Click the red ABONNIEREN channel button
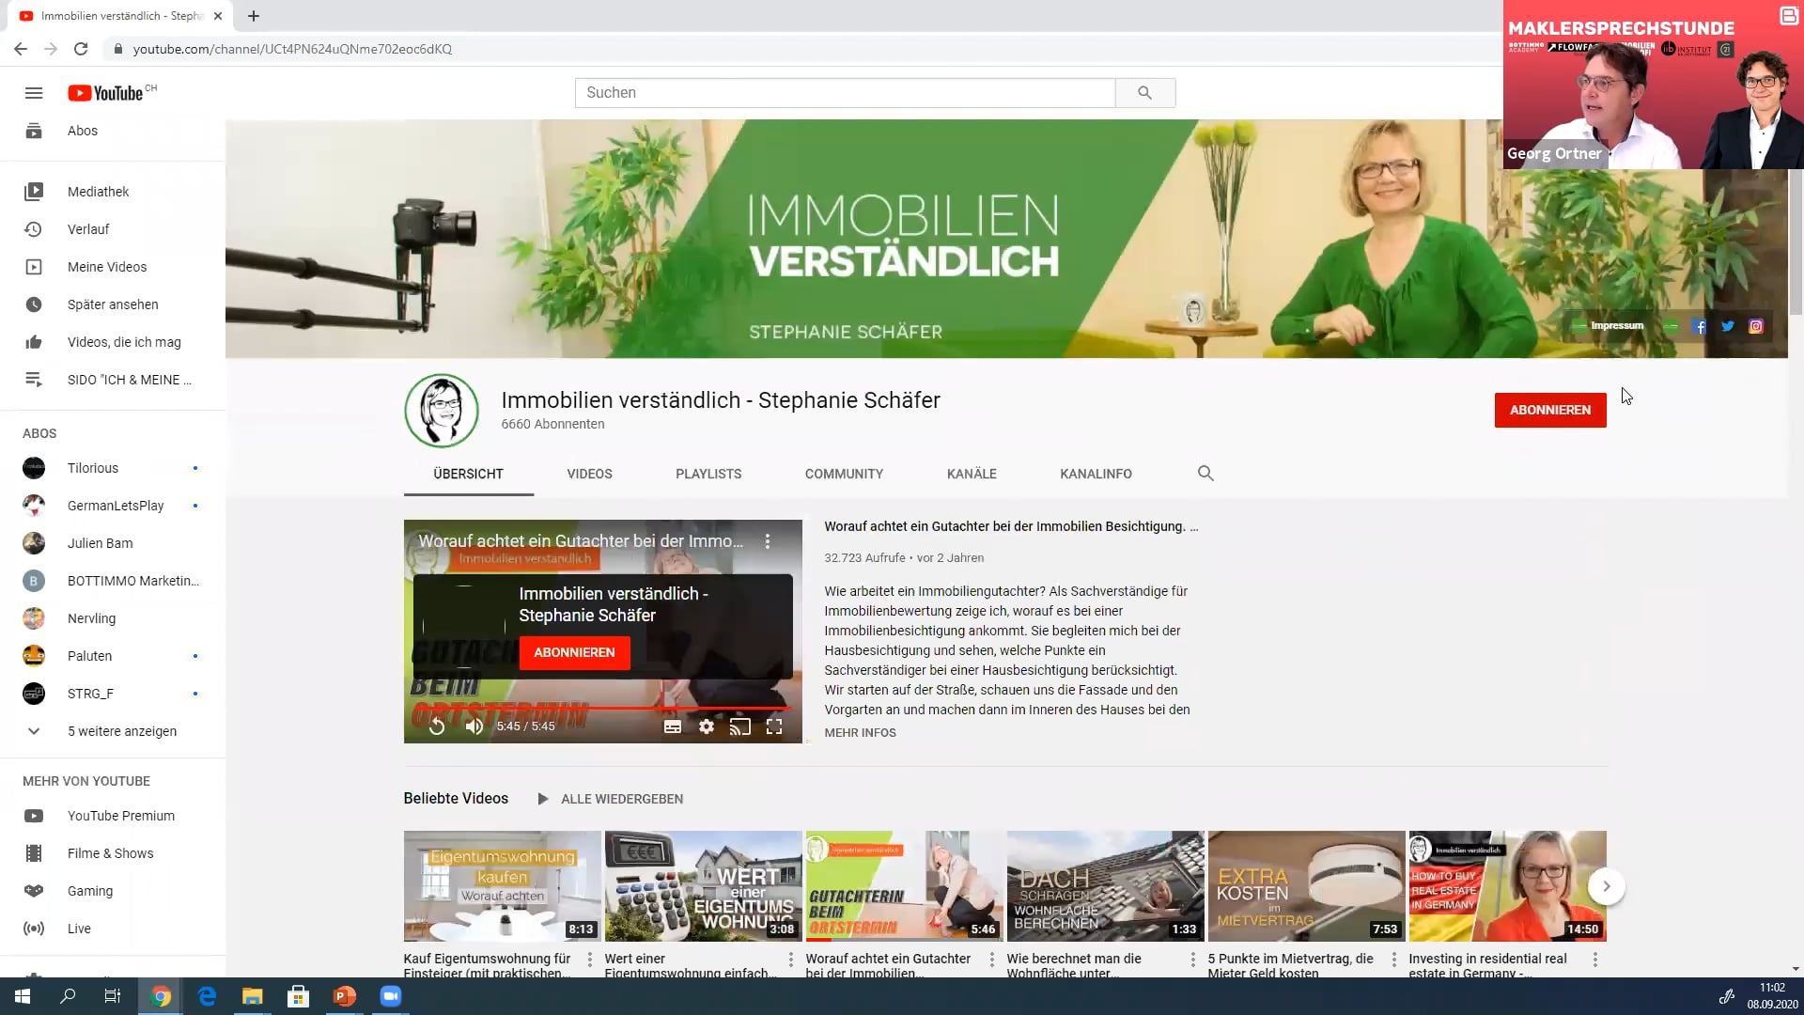 (x=1550, y=410)
